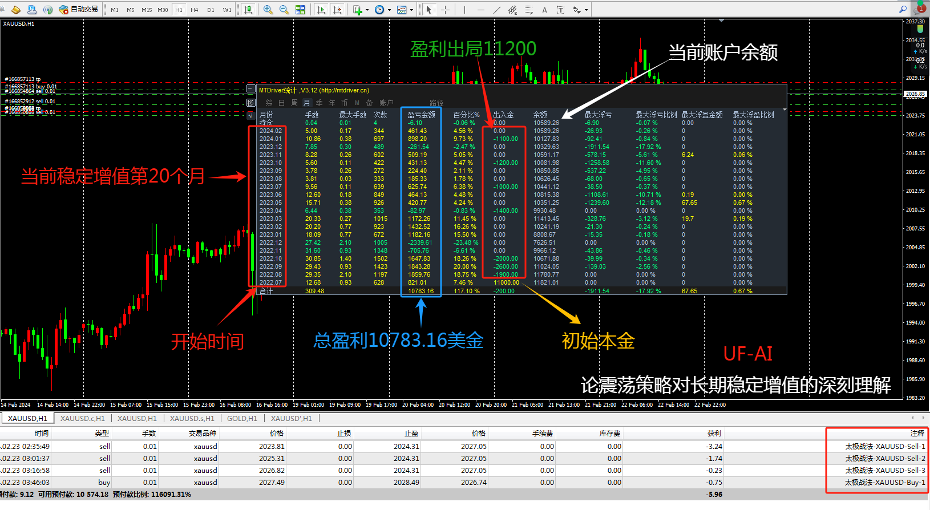The width and height of the screenshot is (930, 510).
Task: Zoom in on the chart
Action: [x=268, y=10]
